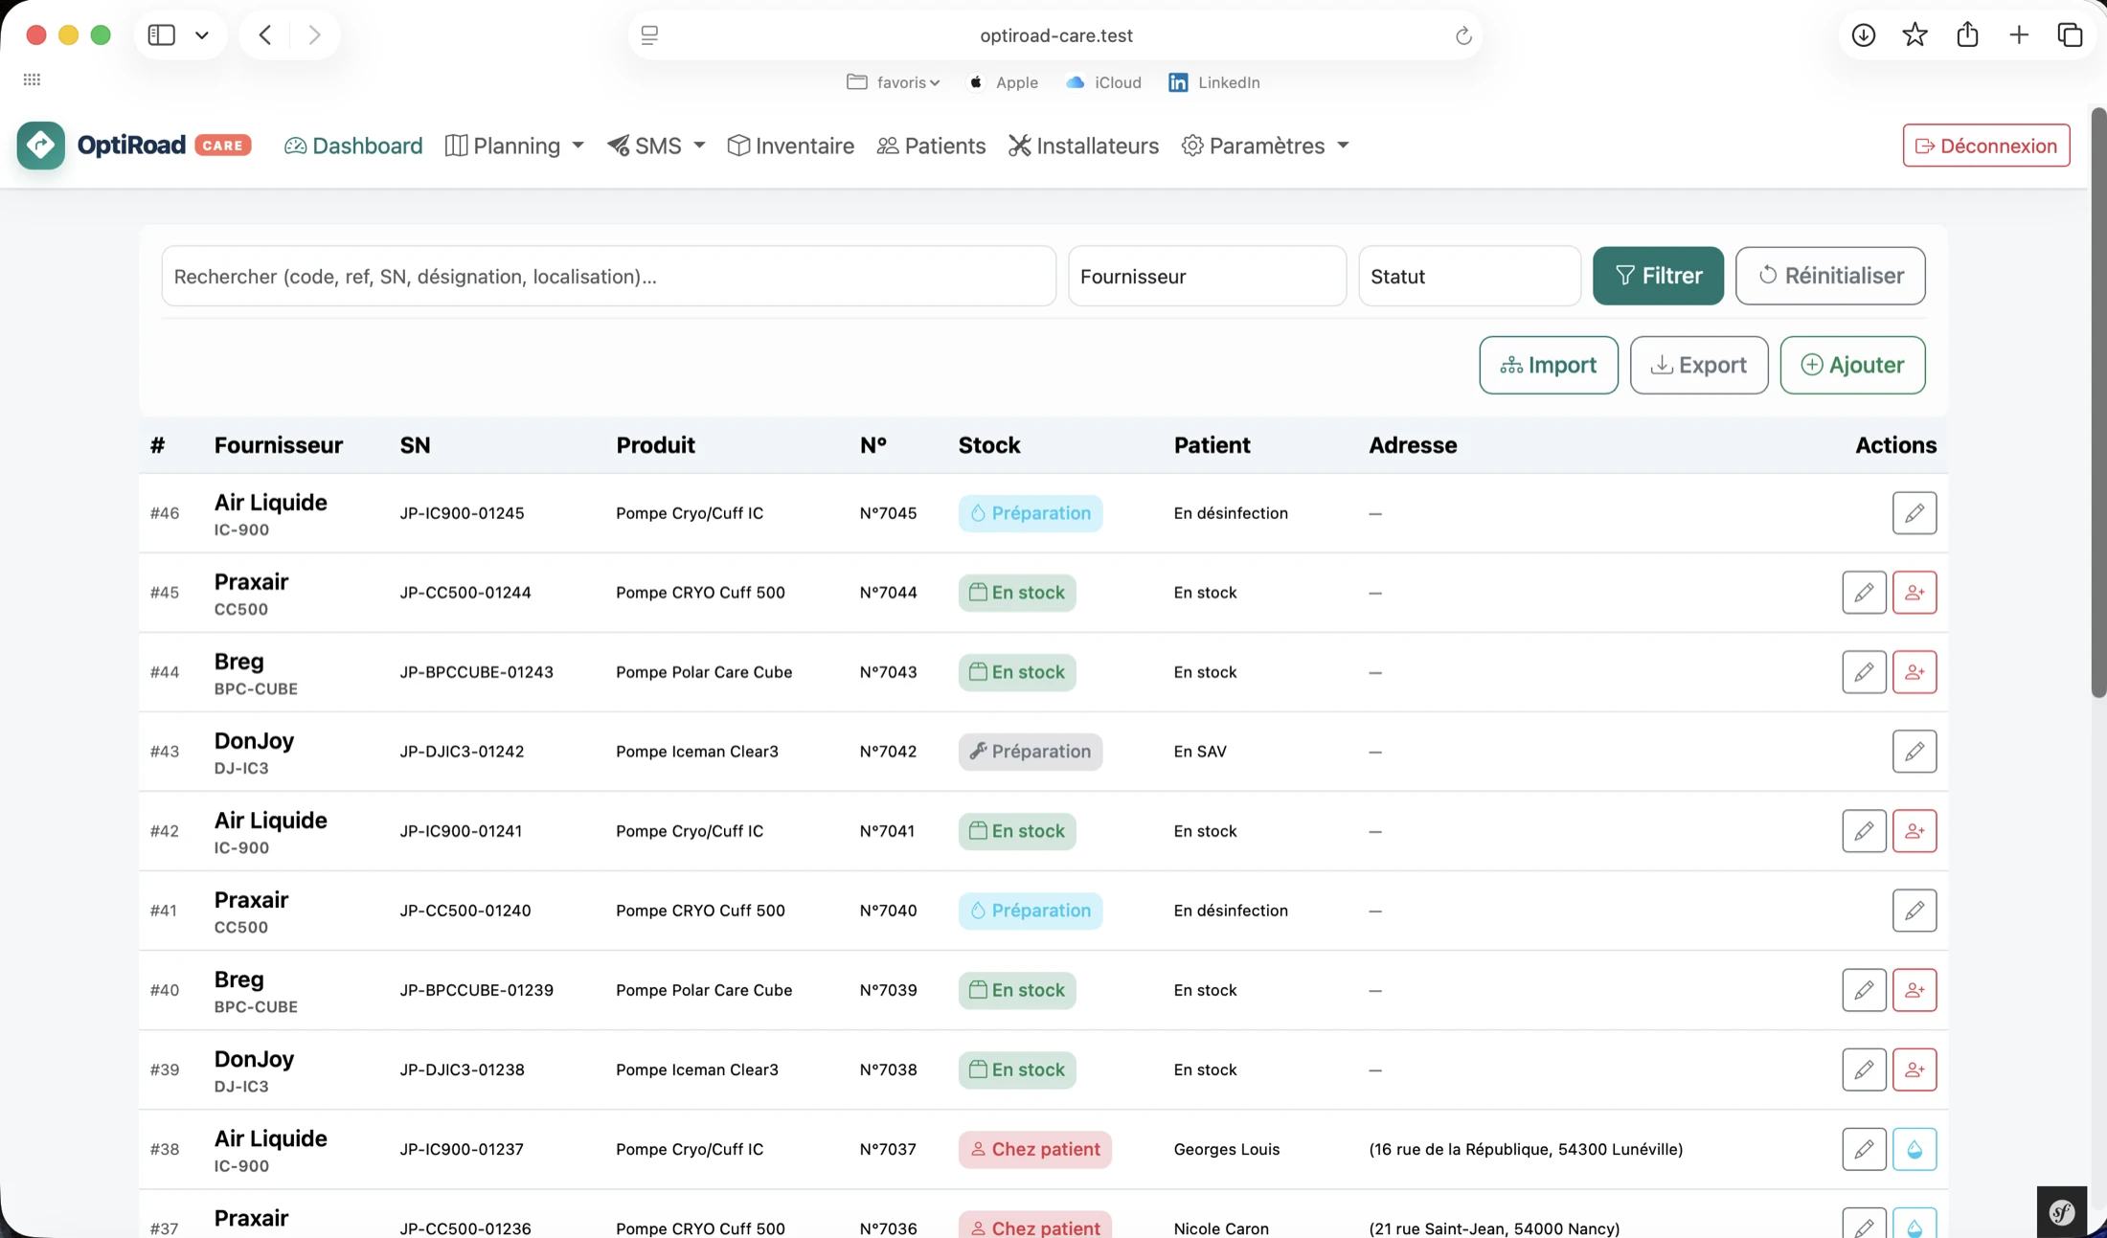Click the OptiRoad logo icon

point(41,146)
